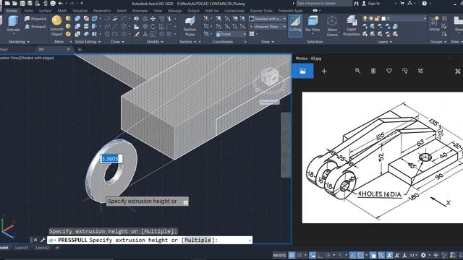Screen dimensions: 463x260
Task: Select the Extrude tool in Modeling panel
Action: point(13,24)
